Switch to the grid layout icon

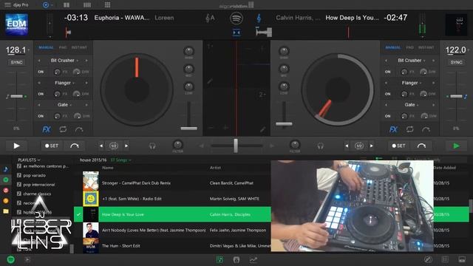(x=107, y=5)
